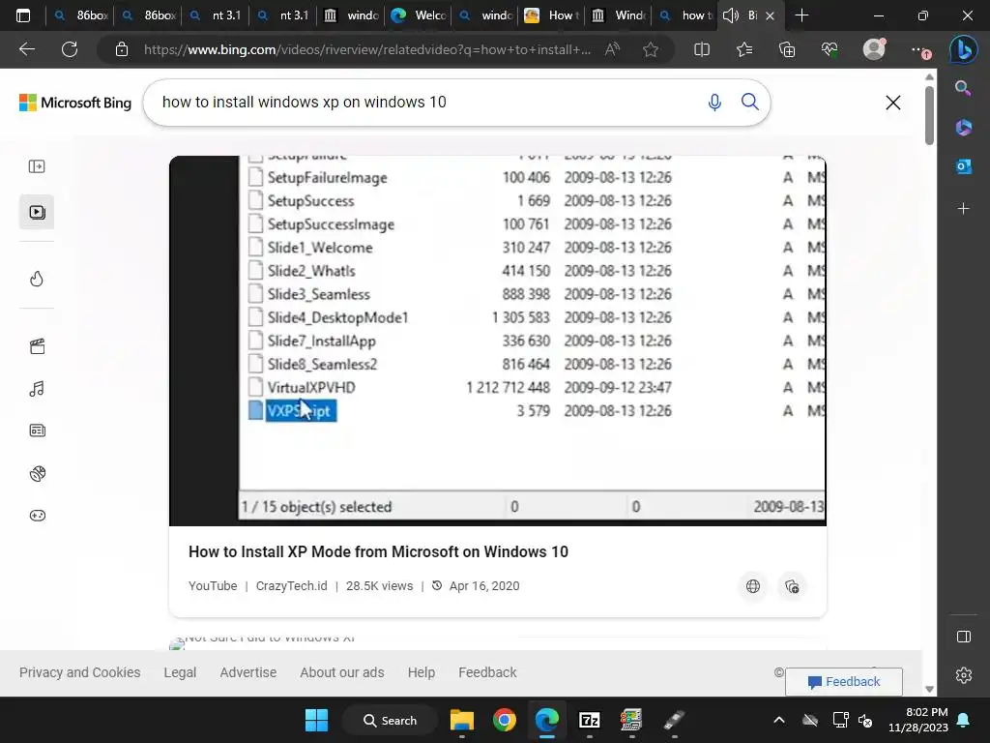Open the Favorites list icon

click(744, 49)
